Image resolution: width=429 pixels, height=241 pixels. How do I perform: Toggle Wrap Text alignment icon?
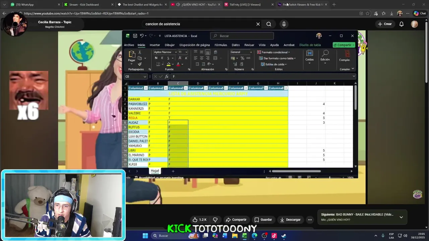click(x=216, y=52)
